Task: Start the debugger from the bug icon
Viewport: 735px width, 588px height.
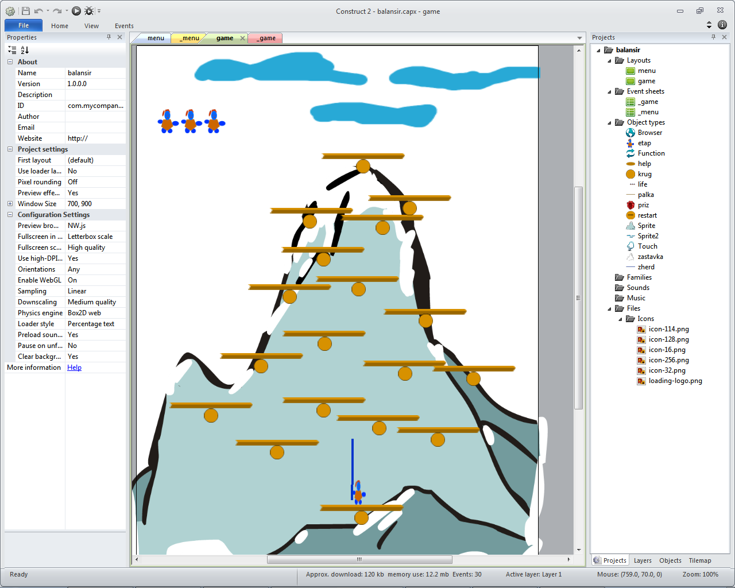Action: (89, 11)
